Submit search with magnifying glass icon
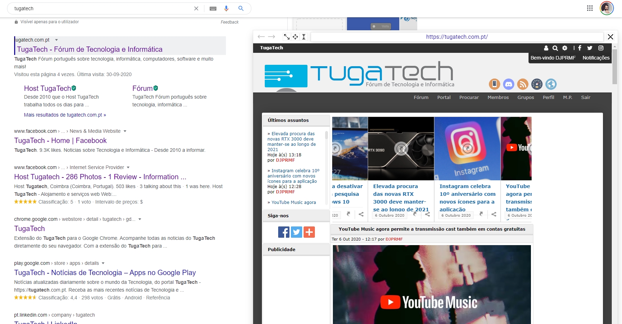This screenshot has width=622, height=324. click(x=241, y=8)
